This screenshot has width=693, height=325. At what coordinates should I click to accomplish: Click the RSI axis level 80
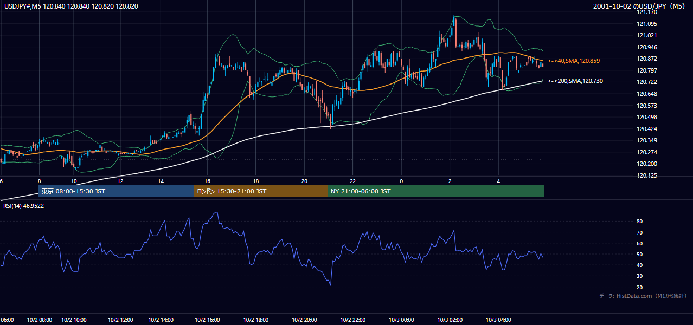point(639,222)
